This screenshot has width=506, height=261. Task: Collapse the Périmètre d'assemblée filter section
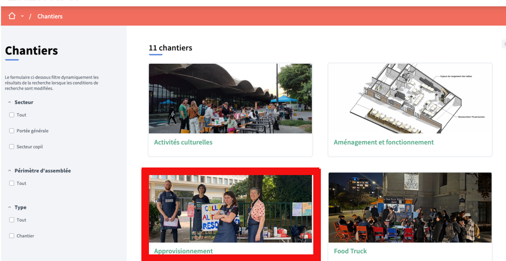coord(10,171)
